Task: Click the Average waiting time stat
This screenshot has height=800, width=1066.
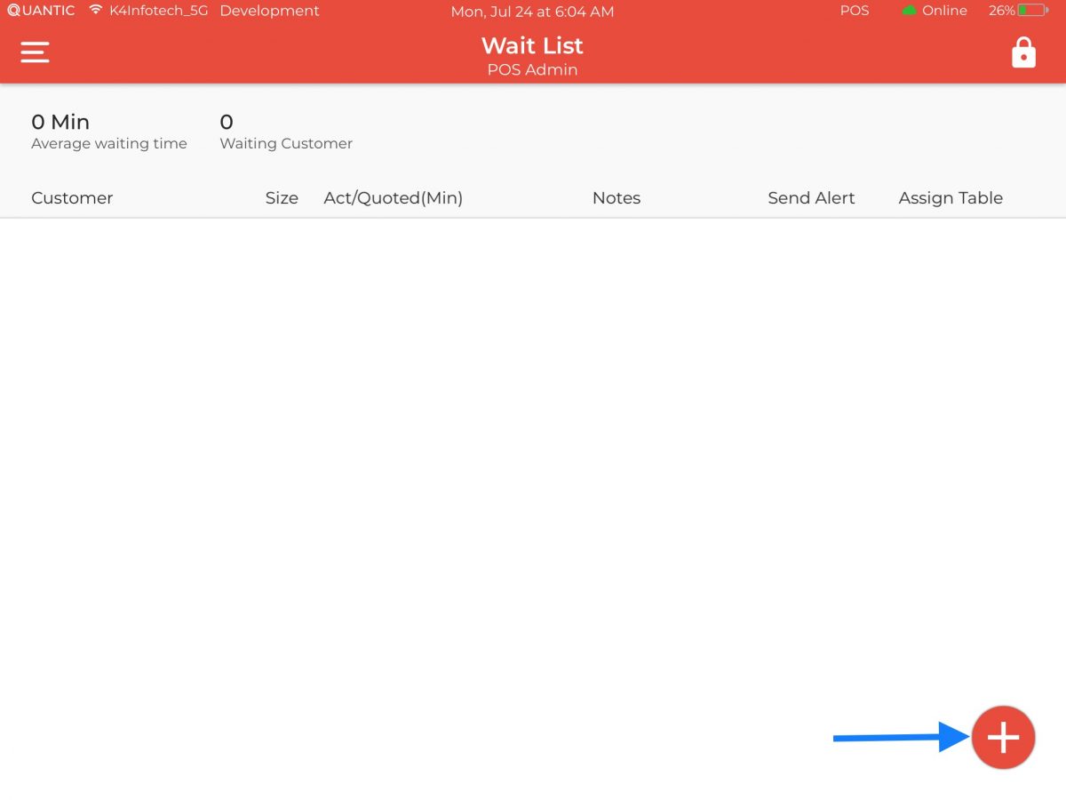Action: coord(109,132)
